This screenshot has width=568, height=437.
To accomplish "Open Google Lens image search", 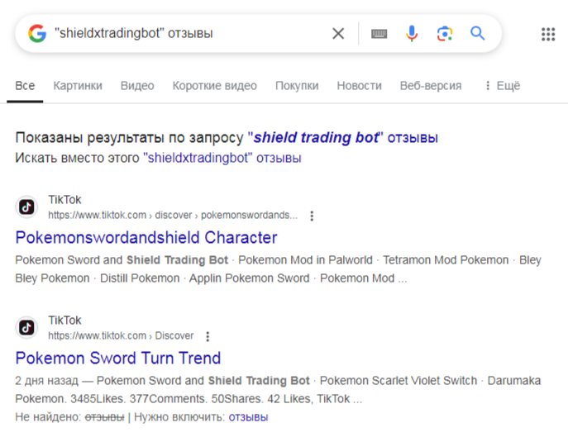I will pyautogui.click(x=445, y=34).
